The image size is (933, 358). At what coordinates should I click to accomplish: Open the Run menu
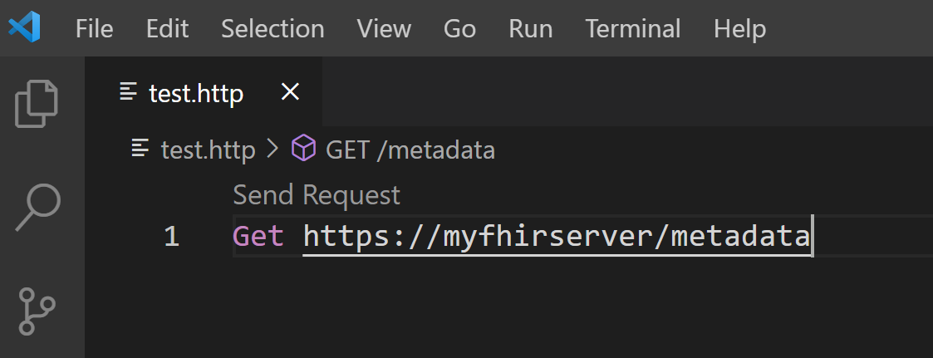[x=530, y=28]
